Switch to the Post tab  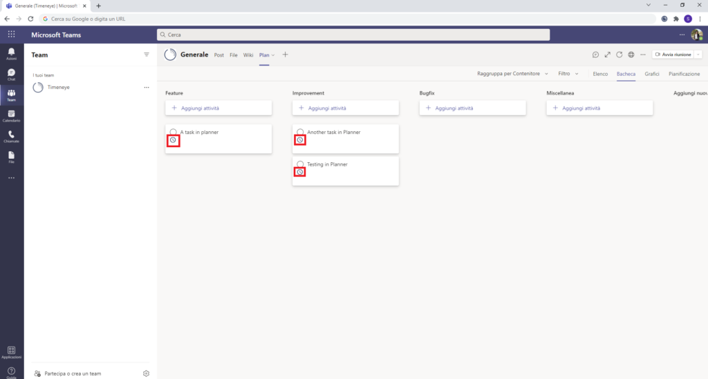[219, 55]
